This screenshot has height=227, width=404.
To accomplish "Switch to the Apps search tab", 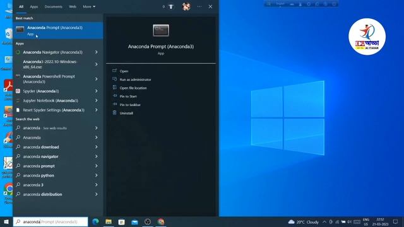I will 33,7.
